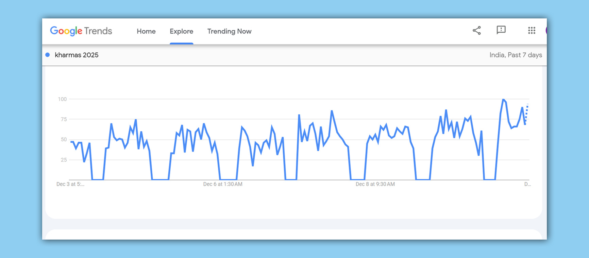
Task: Click the Dec 8 at 9:30 AM label
Action: (375, 184)
